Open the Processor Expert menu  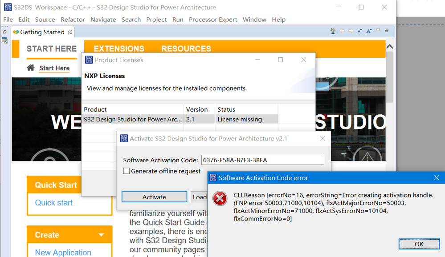coord(213,20)
